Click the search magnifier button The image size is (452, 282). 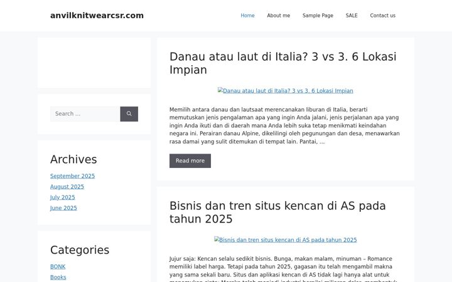[x=129, y=114]
